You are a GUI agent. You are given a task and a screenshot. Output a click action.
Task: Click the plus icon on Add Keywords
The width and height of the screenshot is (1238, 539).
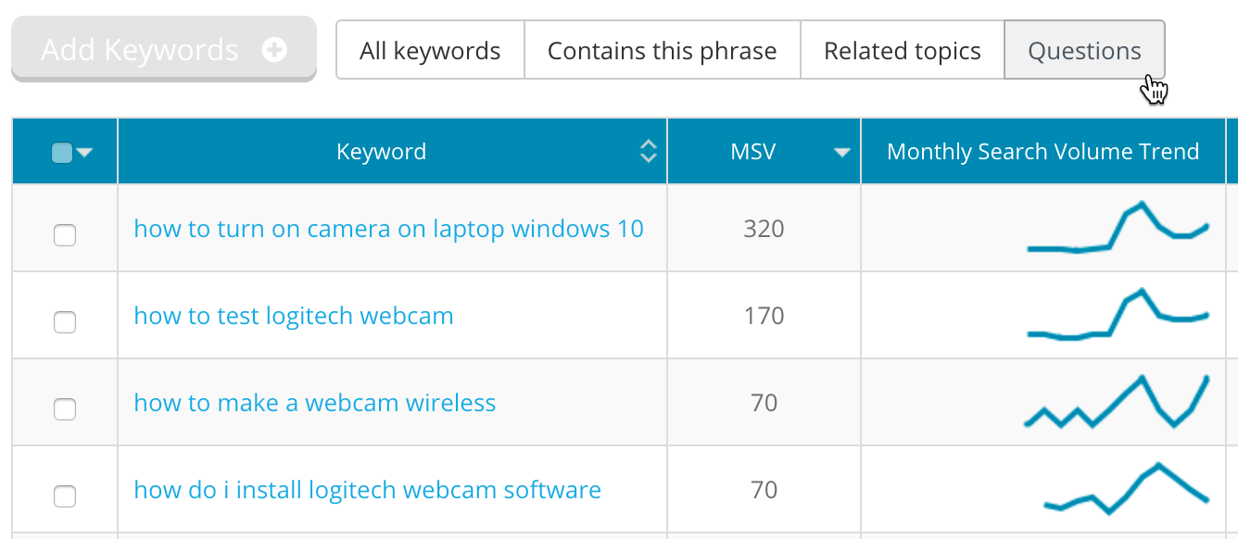coord(274,50)
